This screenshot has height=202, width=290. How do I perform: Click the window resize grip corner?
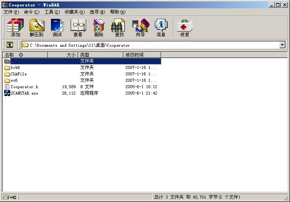286,198
